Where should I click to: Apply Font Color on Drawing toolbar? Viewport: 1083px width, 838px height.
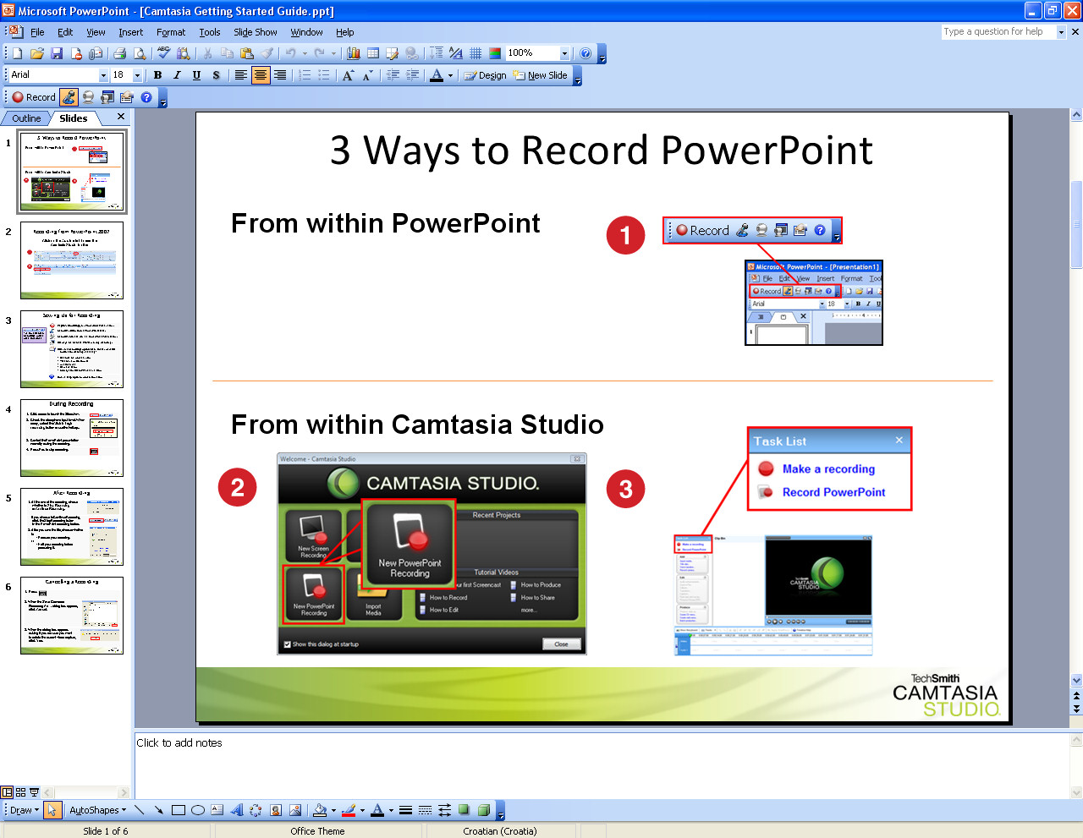point(377,810)
